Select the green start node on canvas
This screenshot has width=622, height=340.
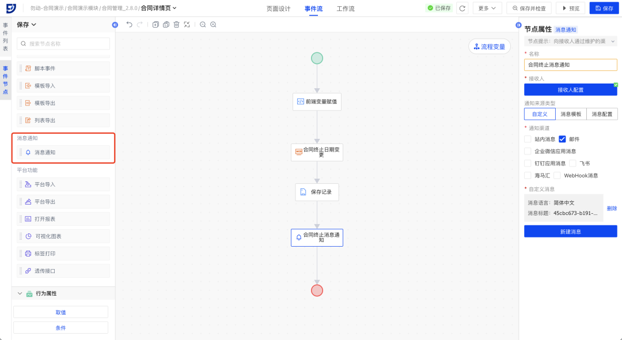click(317, 58)
